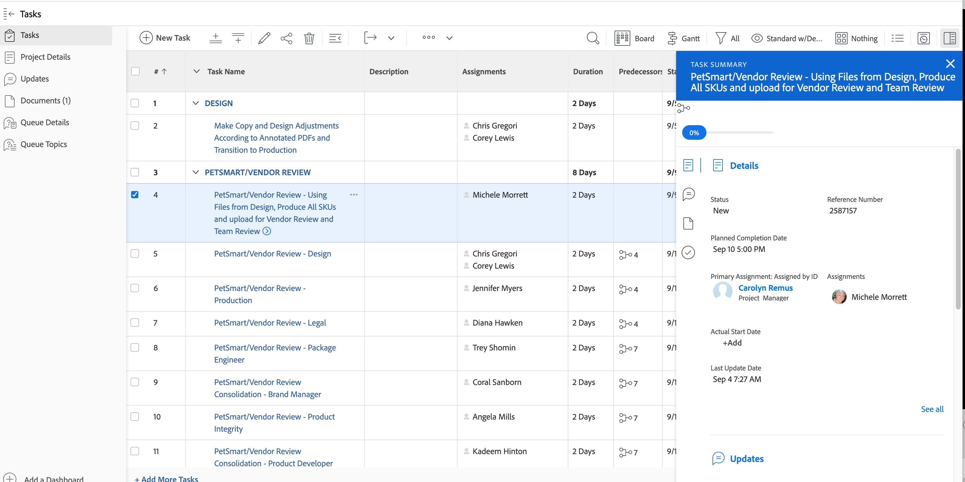
Task: Toggle the summary panel icon
Action: coord(950,38)
